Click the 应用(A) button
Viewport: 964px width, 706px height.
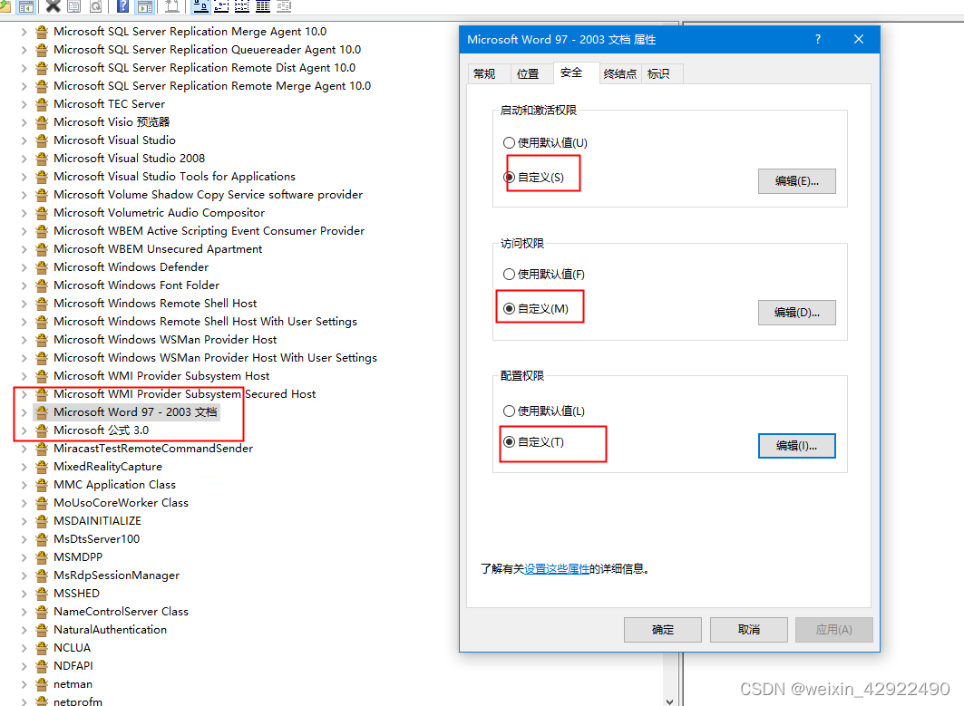click(x=833, y=629)
